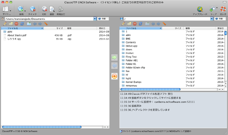228x135 pixels.
Task: Open the Upgrade toolbar icon
Action: 200,9
